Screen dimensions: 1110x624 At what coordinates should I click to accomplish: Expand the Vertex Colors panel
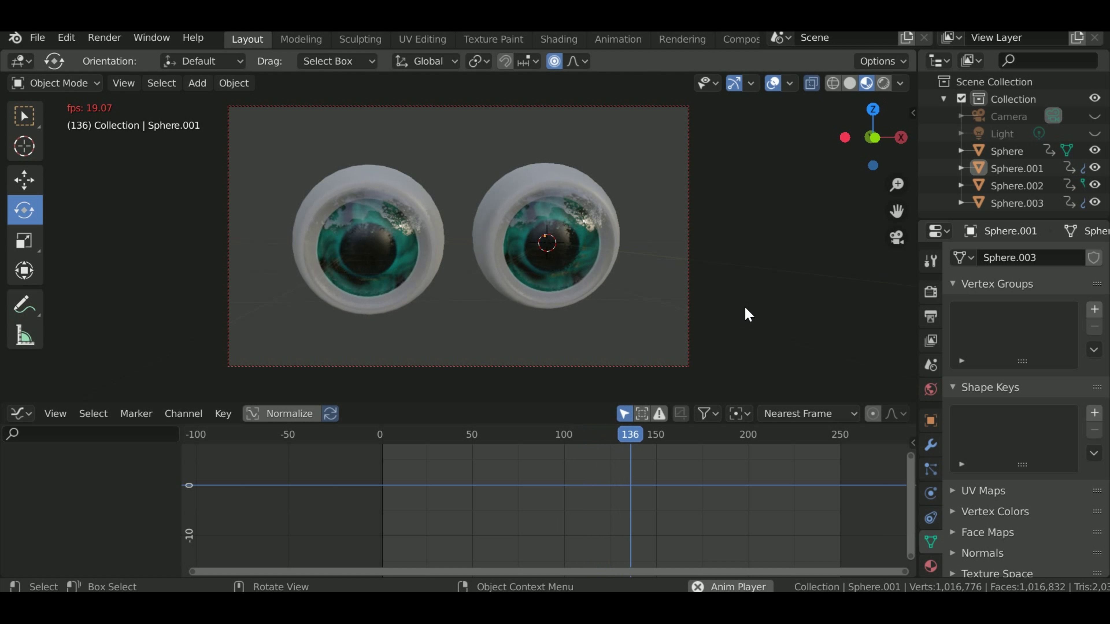click(x=953, y=511)
